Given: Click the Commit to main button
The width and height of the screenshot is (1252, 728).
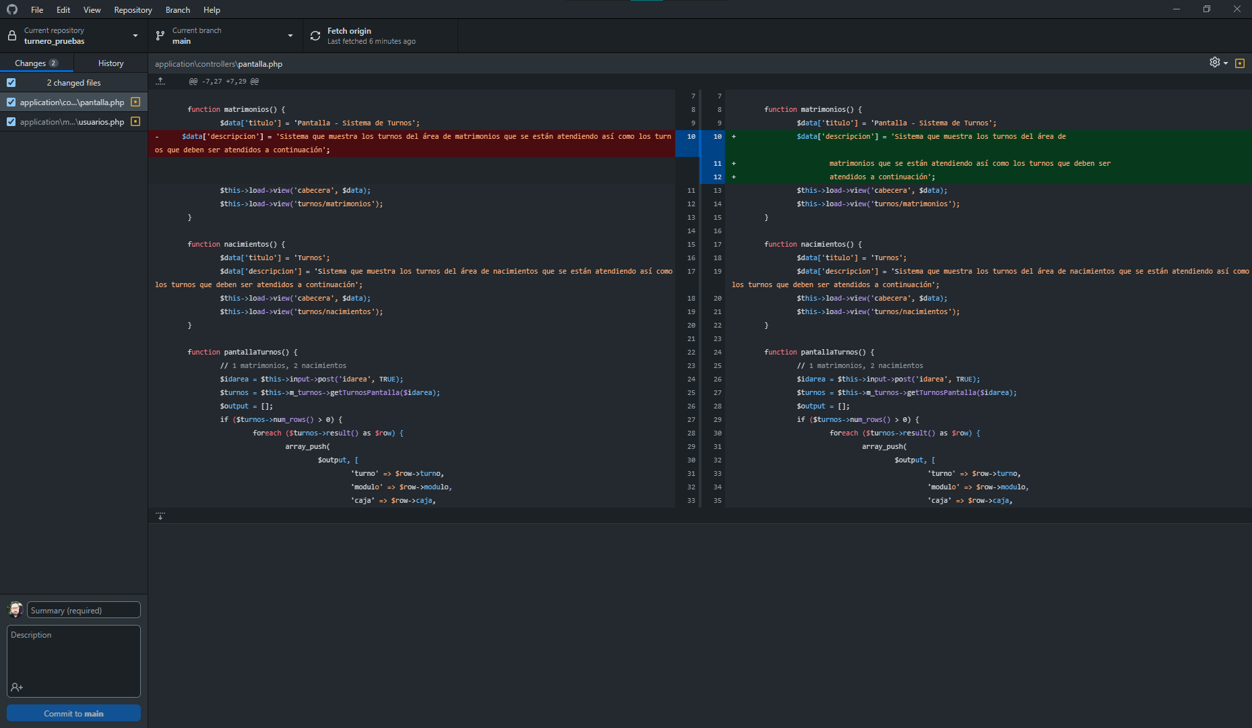Looking at the screenshot, I should point(73,712).
